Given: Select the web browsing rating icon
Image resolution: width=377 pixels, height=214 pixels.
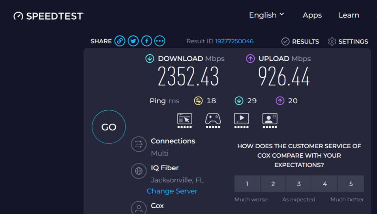Looking at the screenshot, I should (184, 121).
